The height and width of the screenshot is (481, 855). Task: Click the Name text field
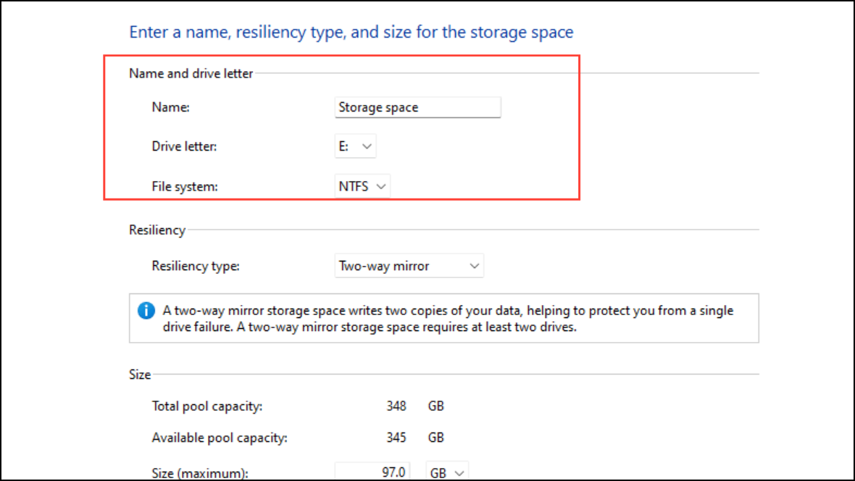click(x=417, y=107)
